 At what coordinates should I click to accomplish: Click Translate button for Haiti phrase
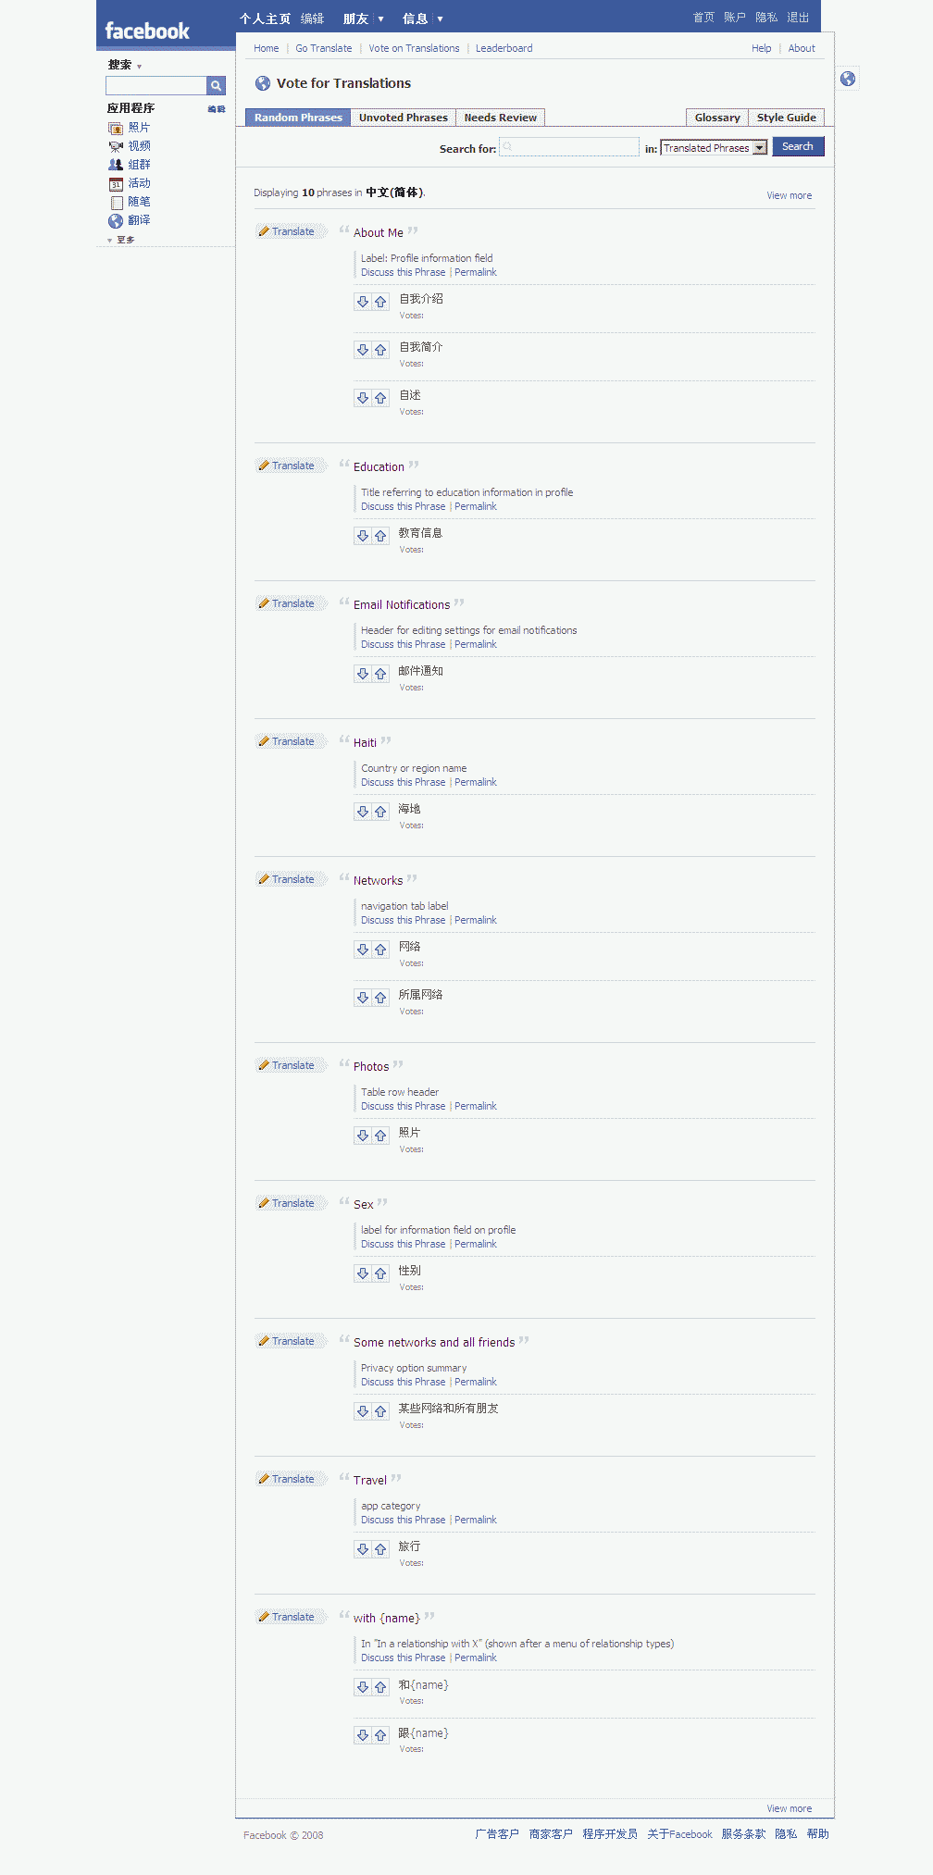292,741
